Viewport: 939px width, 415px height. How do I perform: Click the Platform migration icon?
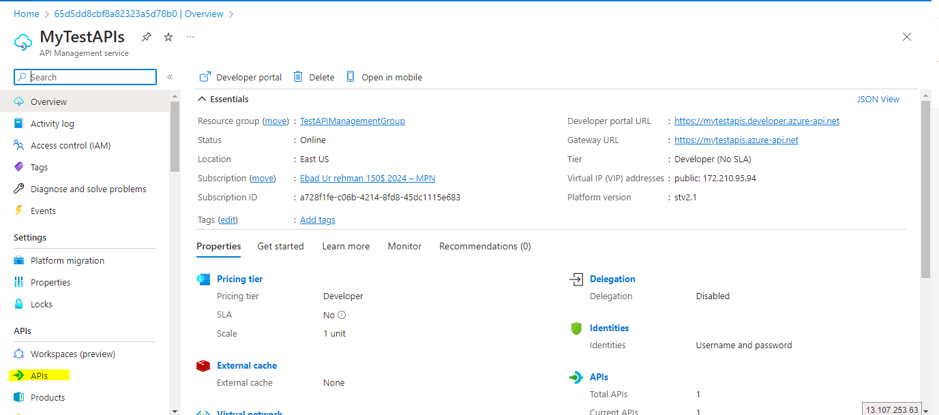point(19,260)
